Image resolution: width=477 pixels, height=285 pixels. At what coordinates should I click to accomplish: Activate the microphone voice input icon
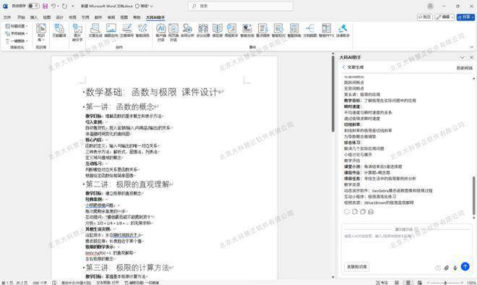(455, 268)
